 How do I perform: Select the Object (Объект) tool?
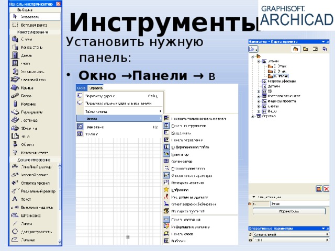(35, 144)
